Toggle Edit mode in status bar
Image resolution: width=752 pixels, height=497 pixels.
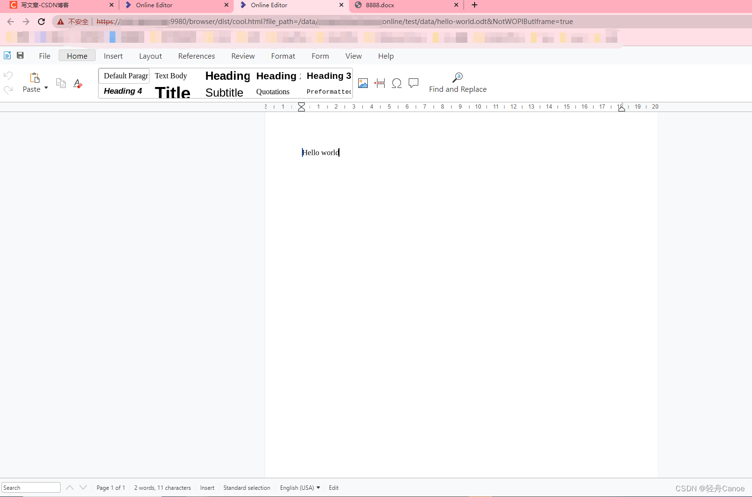[x=334, y=487]
